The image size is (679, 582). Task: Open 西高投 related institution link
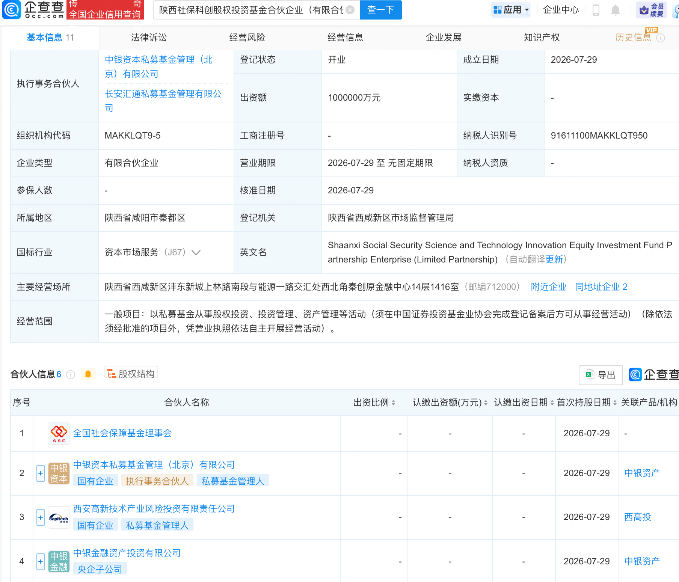tap(638, 517)
